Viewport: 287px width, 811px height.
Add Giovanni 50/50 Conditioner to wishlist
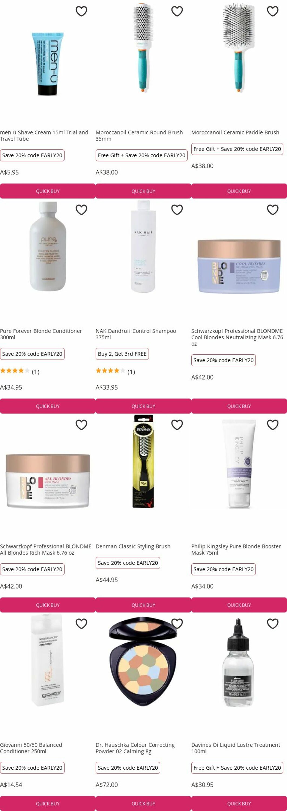point(81,623)
